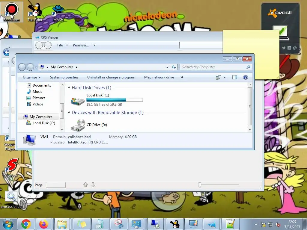Click the page up arrow in XPS Viewer
Screen dimensions: 307x230
85,185
